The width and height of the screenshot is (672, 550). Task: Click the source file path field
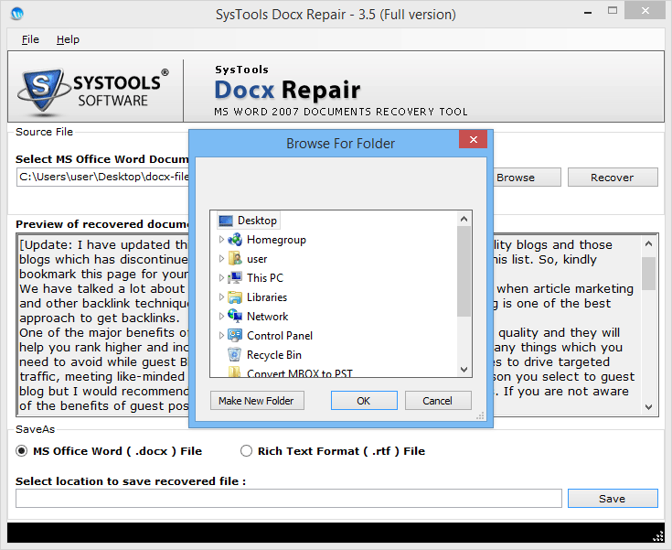click(x=102, y=178)
